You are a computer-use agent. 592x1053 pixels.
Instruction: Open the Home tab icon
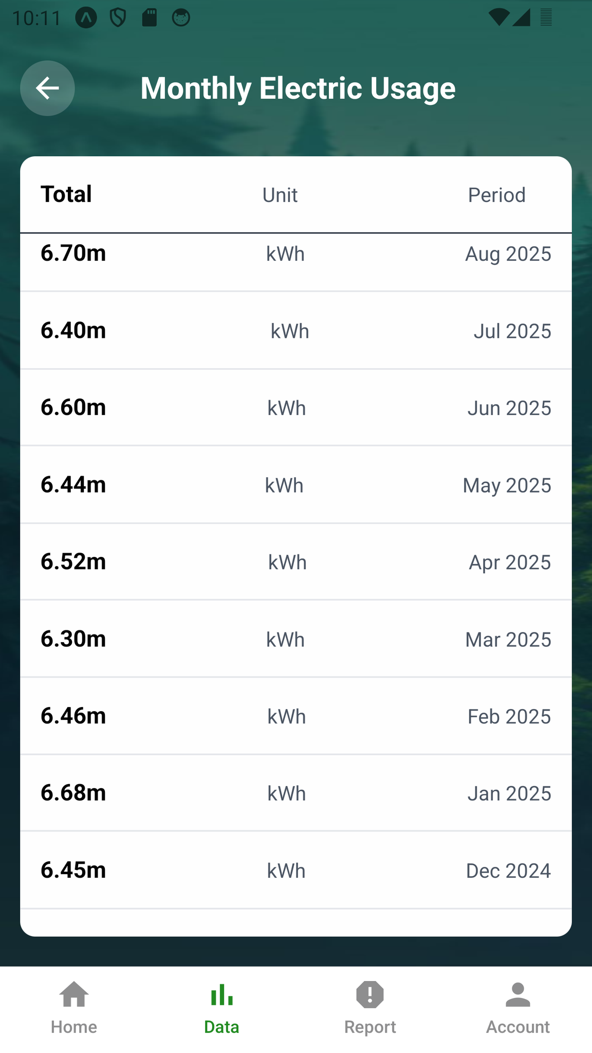tap(74, 994)
